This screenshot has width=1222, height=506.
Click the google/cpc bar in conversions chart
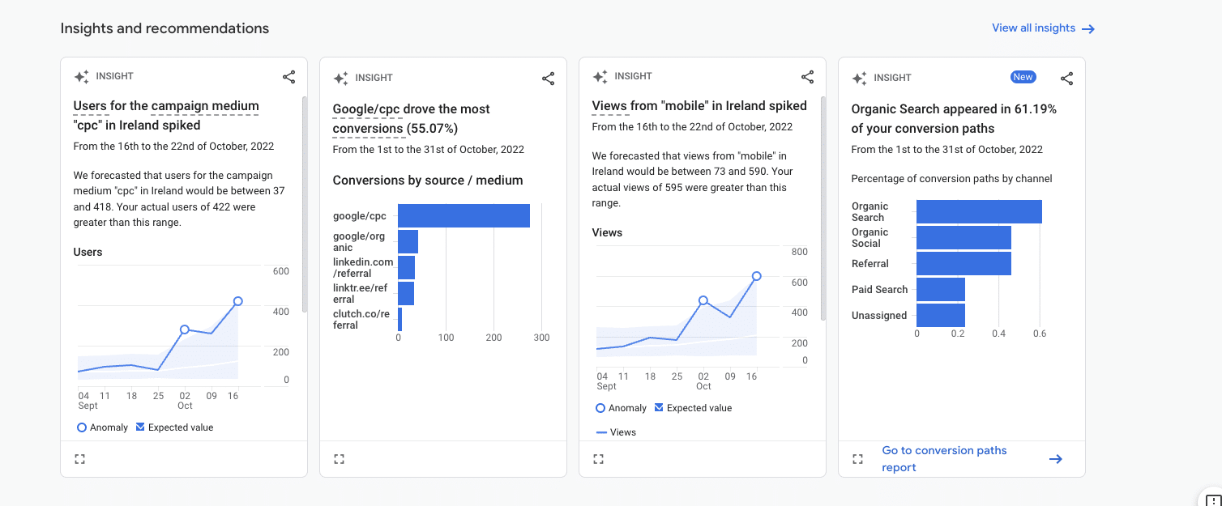464,216
